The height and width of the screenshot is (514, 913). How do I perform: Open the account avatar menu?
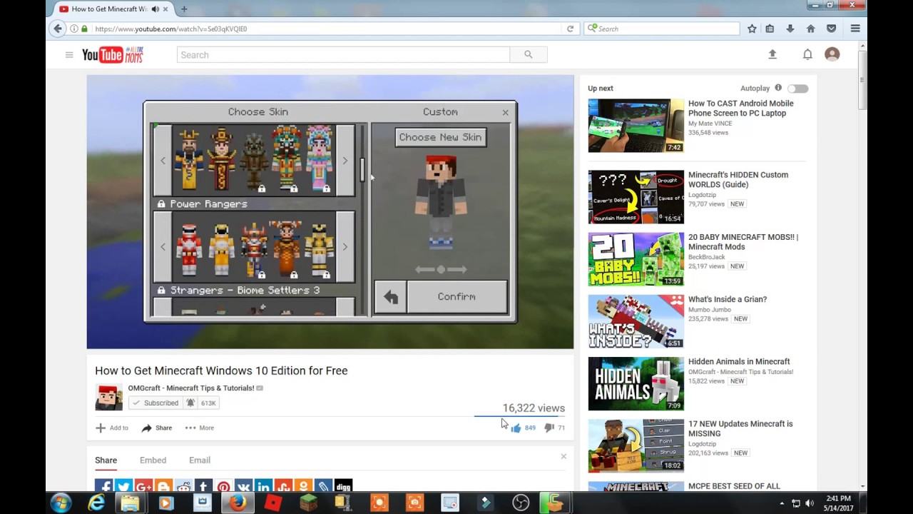[x=832, y=54]
